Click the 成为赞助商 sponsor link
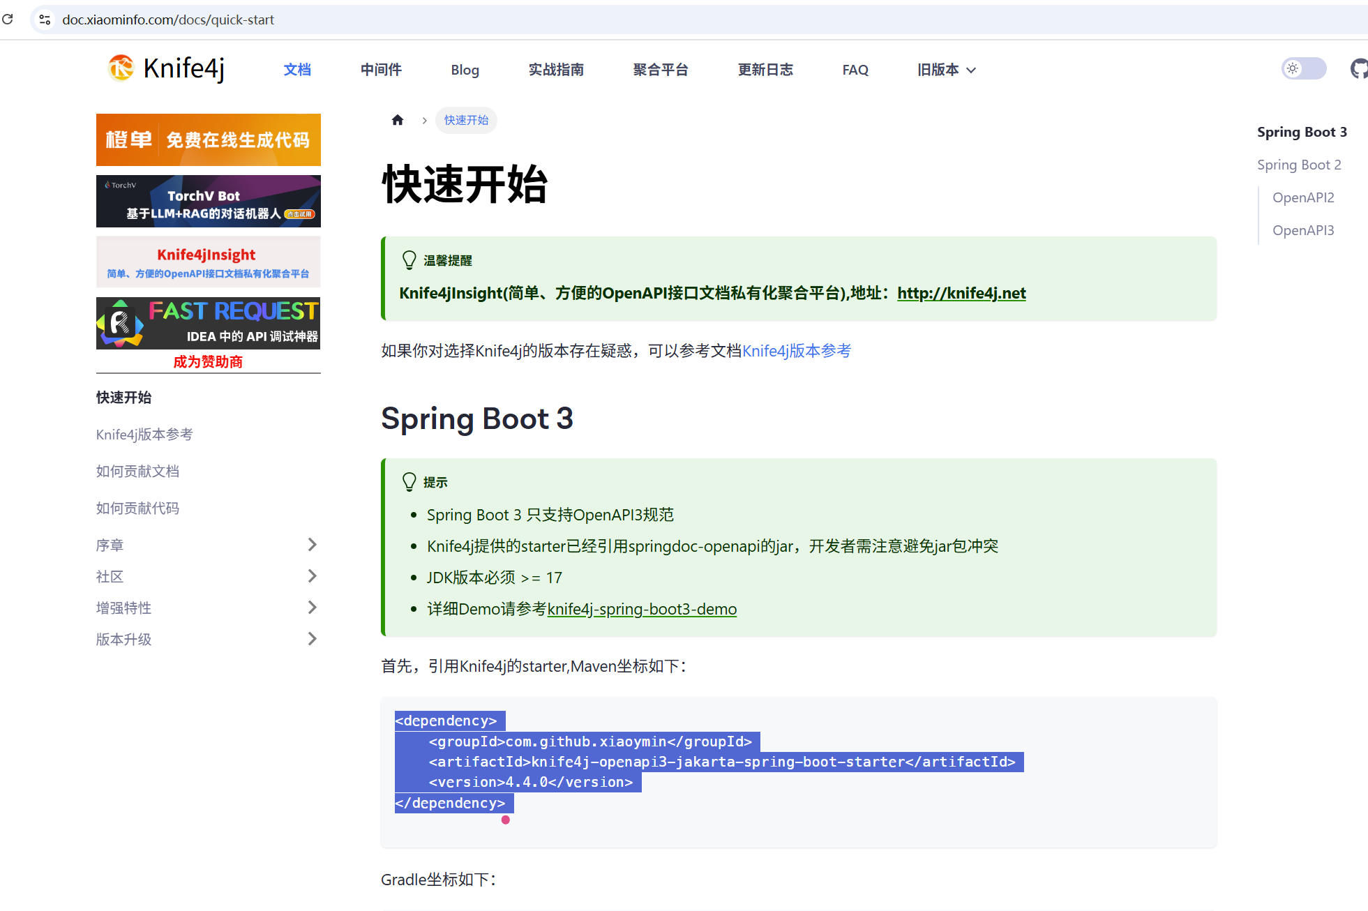 tap(208, 361)
